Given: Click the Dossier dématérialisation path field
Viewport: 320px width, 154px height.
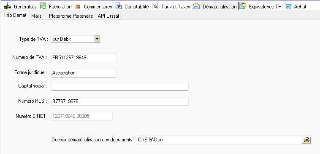Looking at the screenshot, I should pyautogui.click(x=220, y=140).
